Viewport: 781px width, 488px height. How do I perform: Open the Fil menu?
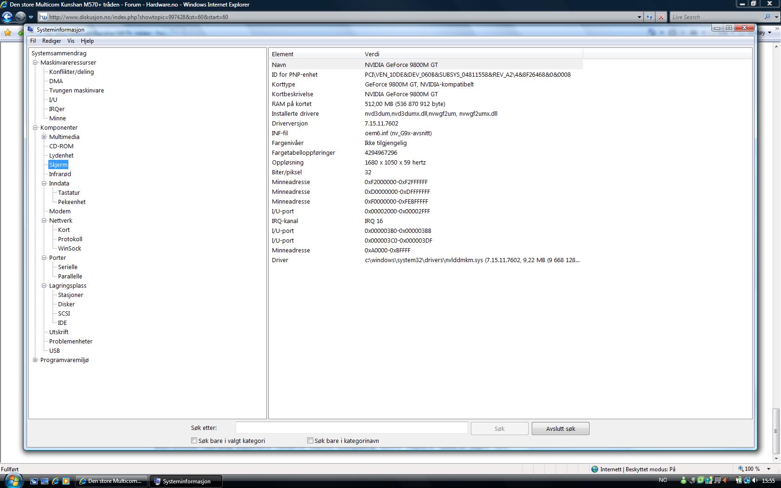[33, 41]
